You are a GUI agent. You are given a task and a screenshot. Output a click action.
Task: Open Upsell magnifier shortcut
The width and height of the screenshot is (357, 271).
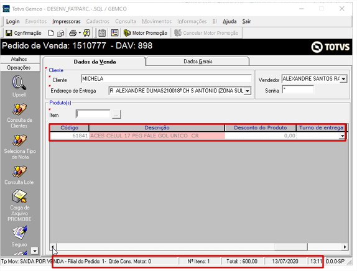point(19,86)
